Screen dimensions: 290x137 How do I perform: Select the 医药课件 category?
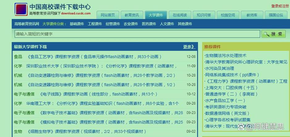[149, 24]
